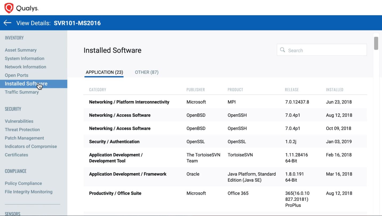This screenshot has height=216, width=382.
Task: Select the APPLICATION (23) tab
Action: pos(104,72)
